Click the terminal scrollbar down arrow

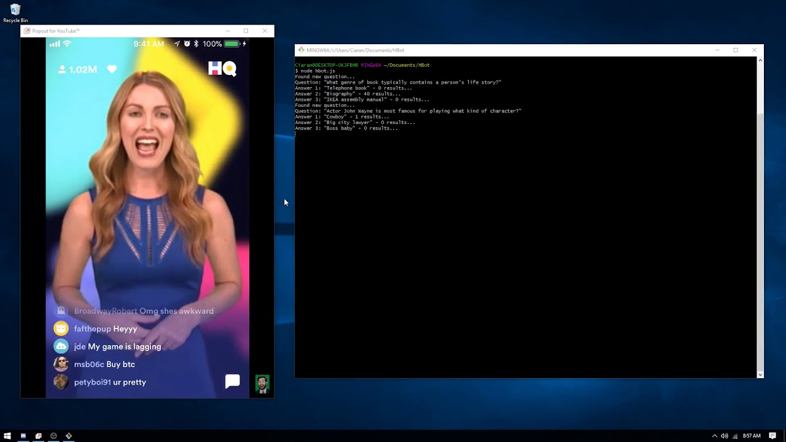pyautogui.click(x=760, y=374)
